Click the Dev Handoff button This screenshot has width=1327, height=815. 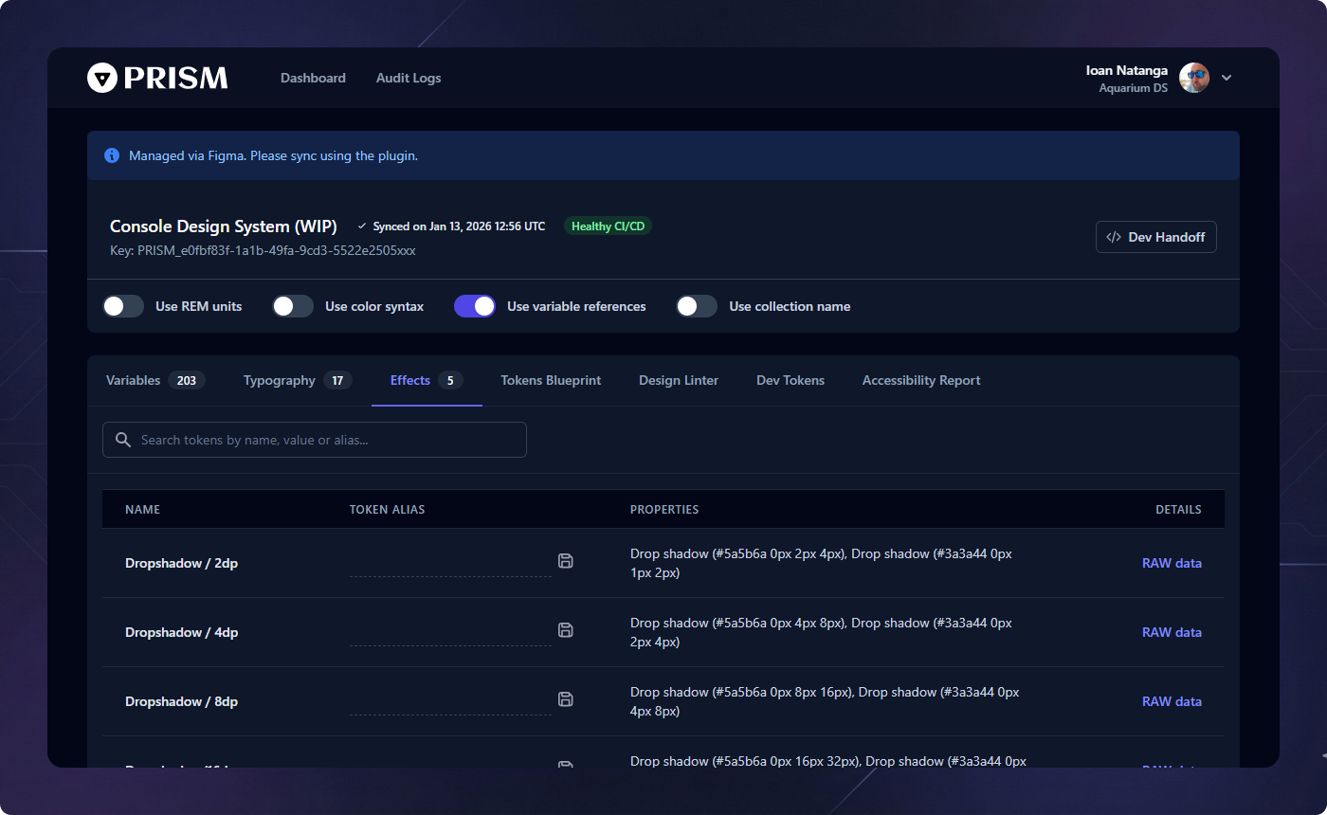pos(1155,237)
